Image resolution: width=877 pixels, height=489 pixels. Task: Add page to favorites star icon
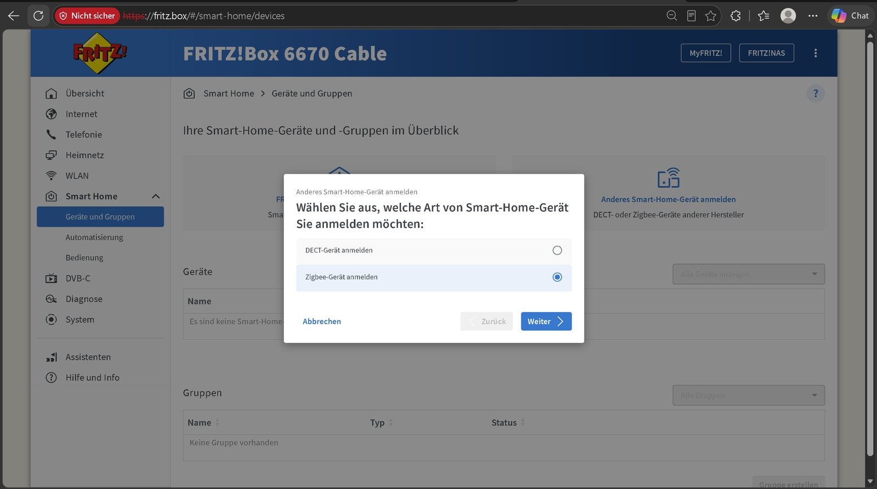pos(711,16)
